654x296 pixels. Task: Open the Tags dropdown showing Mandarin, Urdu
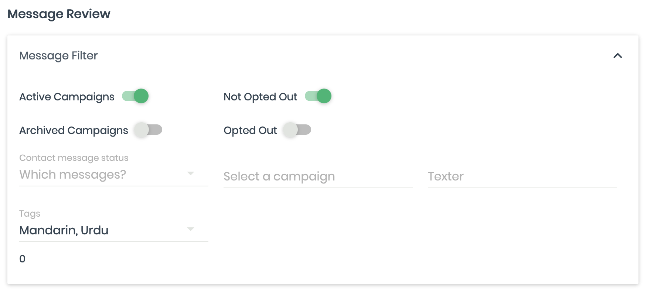tap(103, 230)
